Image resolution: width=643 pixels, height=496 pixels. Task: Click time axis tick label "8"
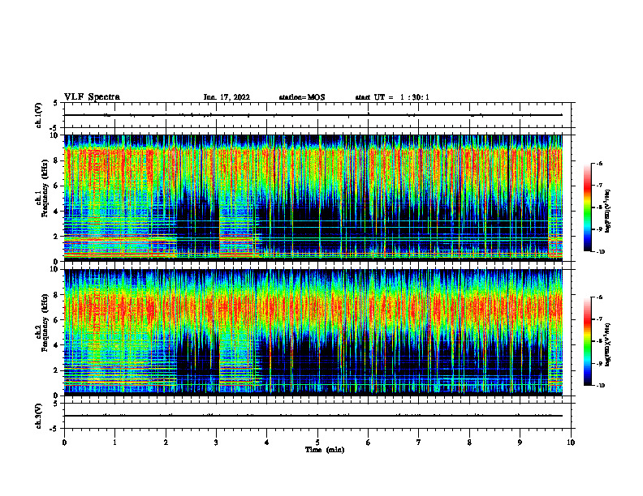coord(469,443)
